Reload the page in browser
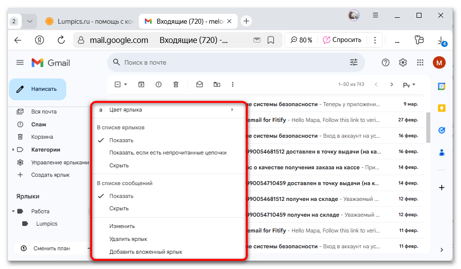Viewport: 461px width, 269px height. [x=61, y=40]
